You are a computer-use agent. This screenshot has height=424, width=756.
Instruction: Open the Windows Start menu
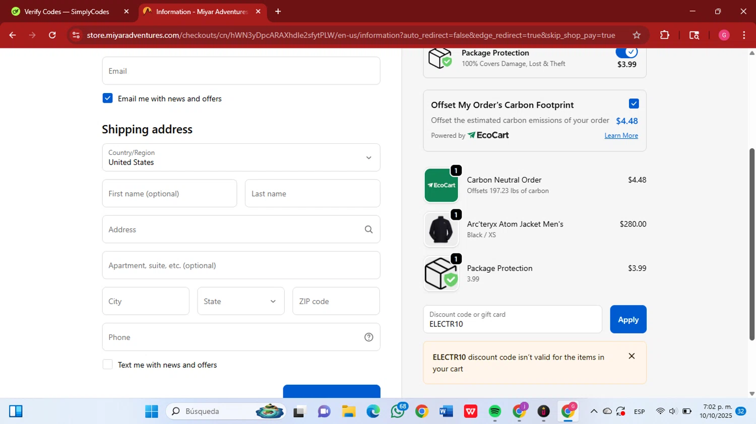pyautogui.click(x=152, y=411)
